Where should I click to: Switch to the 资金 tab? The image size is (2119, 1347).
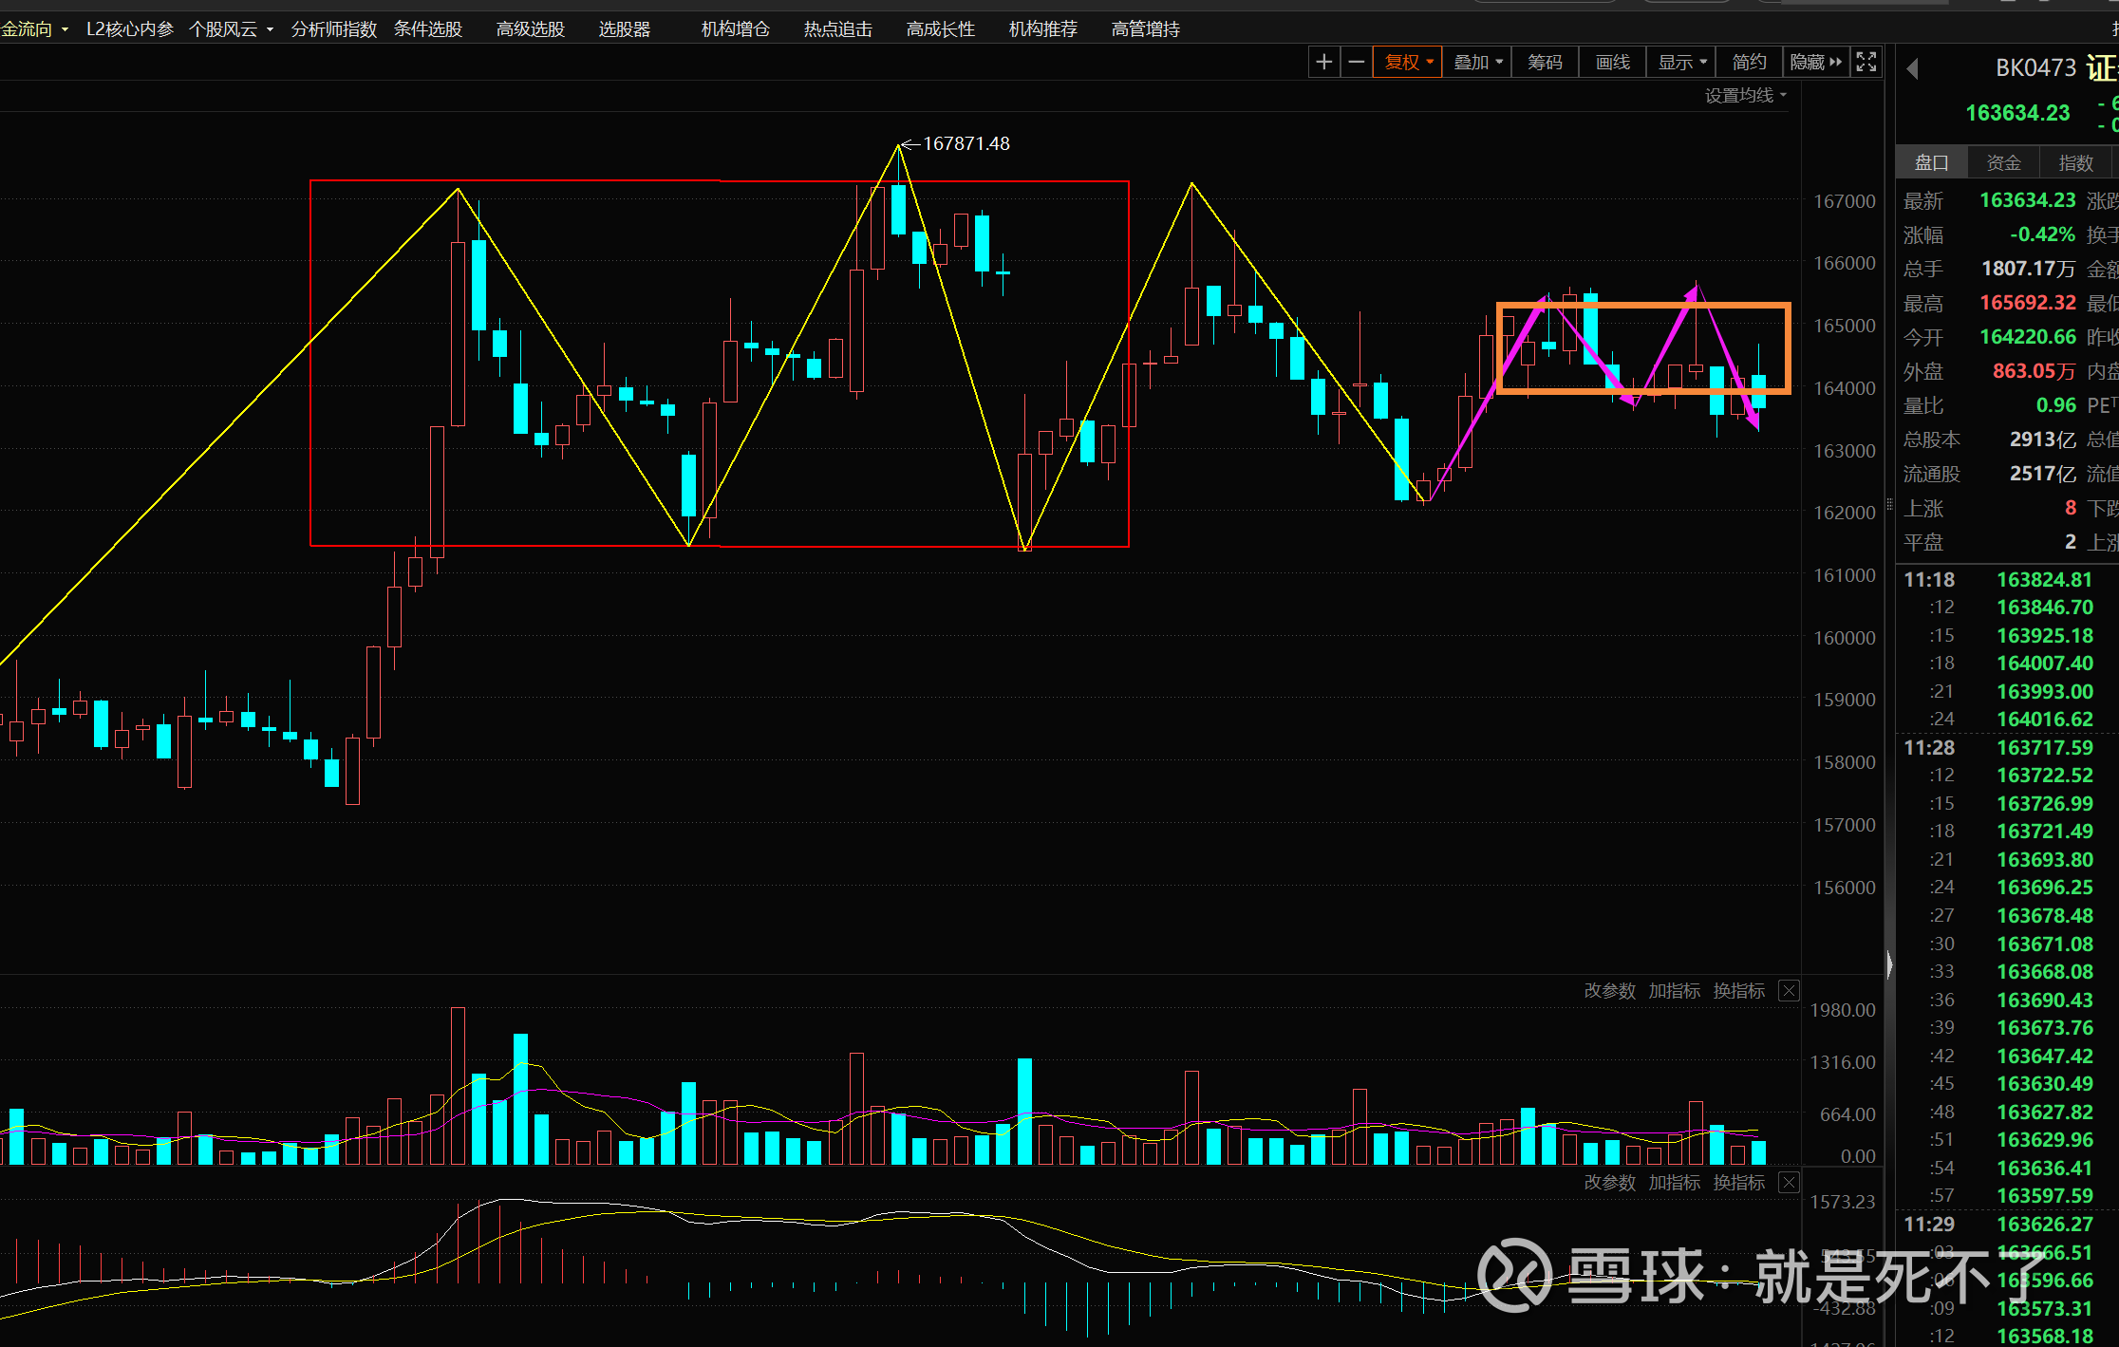[x=2003, y=163]
